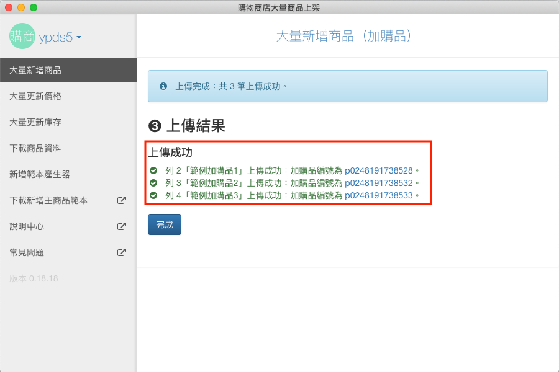This screenshot has width=559, height=372.
Task: Open add-on product link p0248191738533
Action: pyautogui.click(x=378, y=195)
